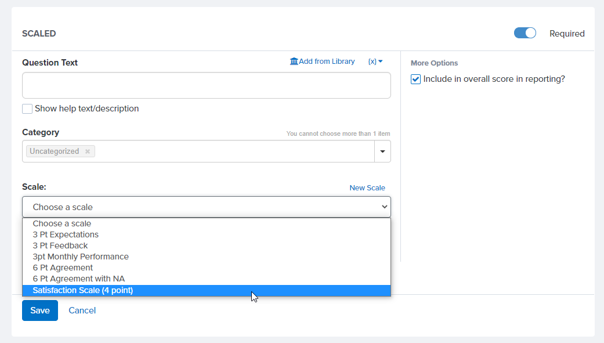
Task: Select the blank Choose a scale list option
Action: (62, 223)
